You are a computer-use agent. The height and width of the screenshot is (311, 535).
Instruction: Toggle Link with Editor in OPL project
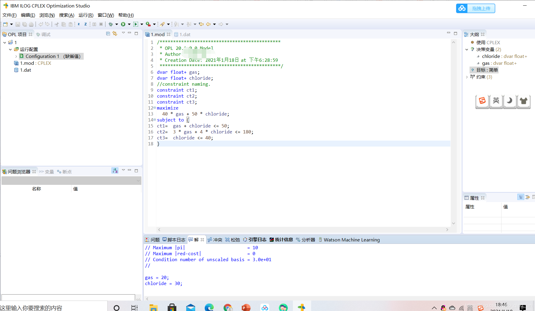[115, 34]
